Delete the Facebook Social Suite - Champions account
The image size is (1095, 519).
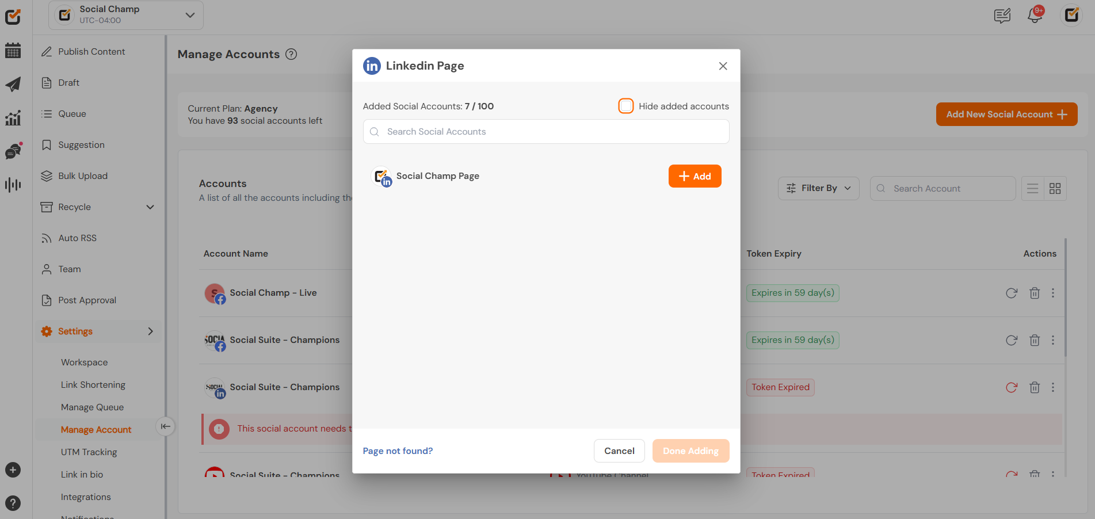coord(1035,340)
